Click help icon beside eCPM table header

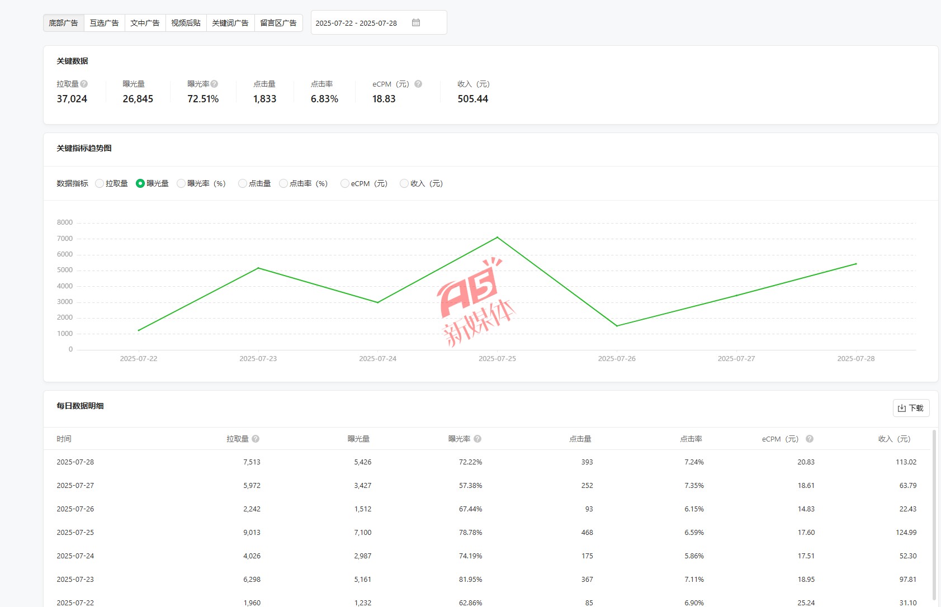[810, 439]
